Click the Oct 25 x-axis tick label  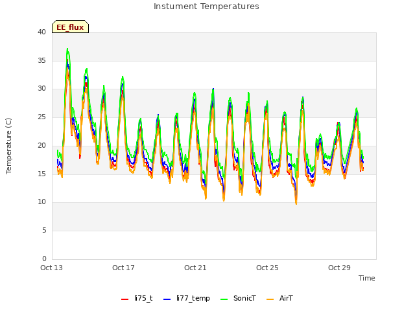point(267,268)
